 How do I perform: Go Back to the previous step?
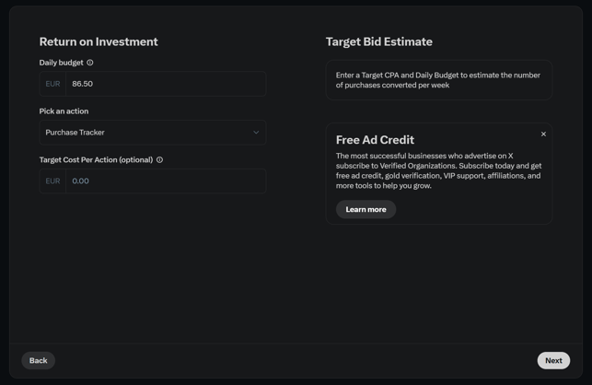tap(38, 360)
